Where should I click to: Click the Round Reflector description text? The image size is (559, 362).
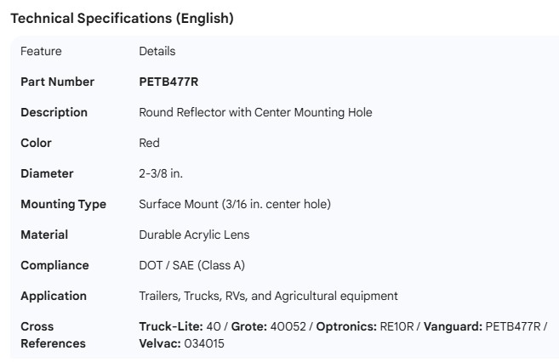point(255,112)
